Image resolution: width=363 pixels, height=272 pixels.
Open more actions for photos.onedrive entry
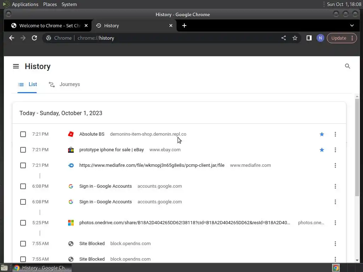click(335, 223)
